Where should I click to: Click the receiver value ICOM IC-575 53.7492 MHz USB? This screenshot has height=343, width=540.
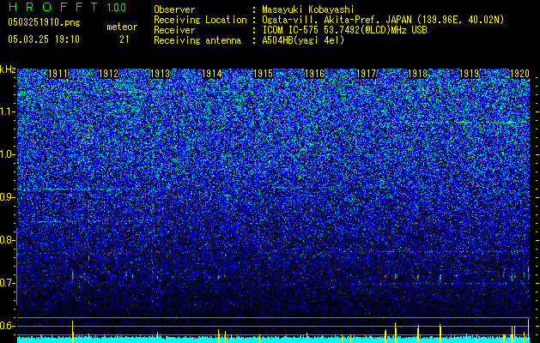coord(344,30)
